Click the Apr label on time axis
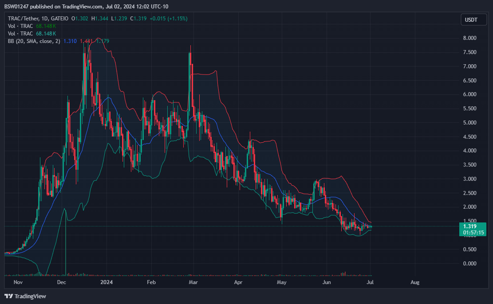Viewport: 493px width, 304px height. point(238,282)
